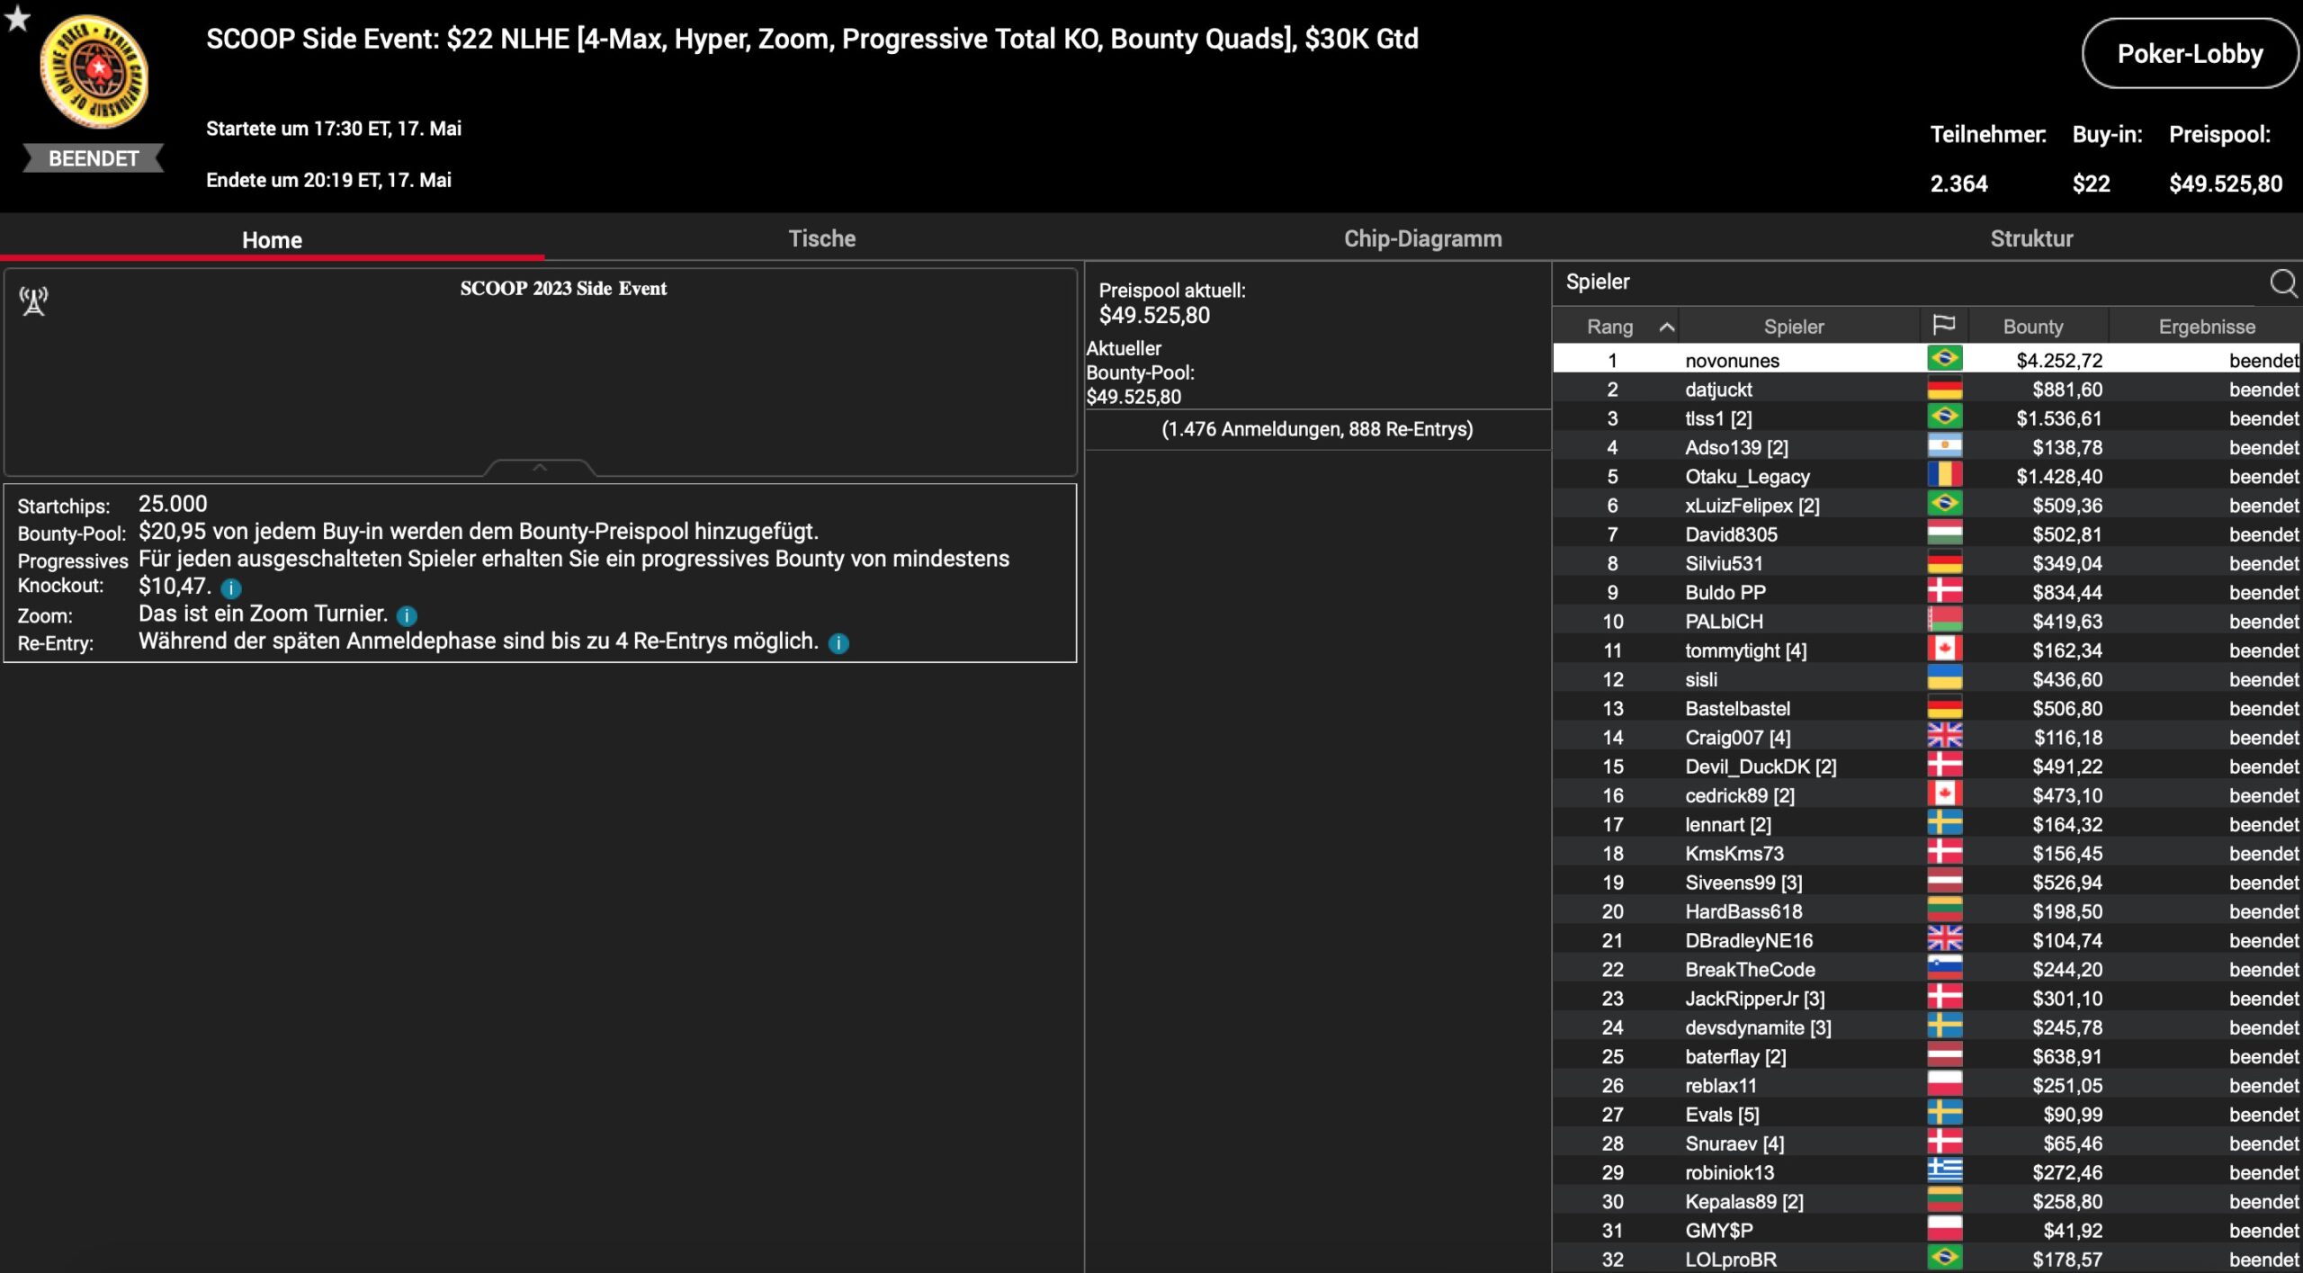Viewport: 2303px width, 1273px height.
Task: Click info icon next to Zoom Turnier
Action: 407,616
